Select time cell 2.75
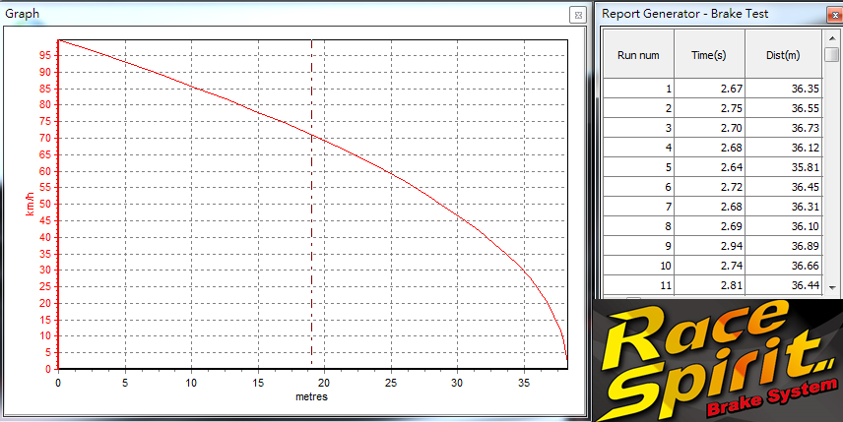This screenshot has width=843, height=422. point(709,108)
